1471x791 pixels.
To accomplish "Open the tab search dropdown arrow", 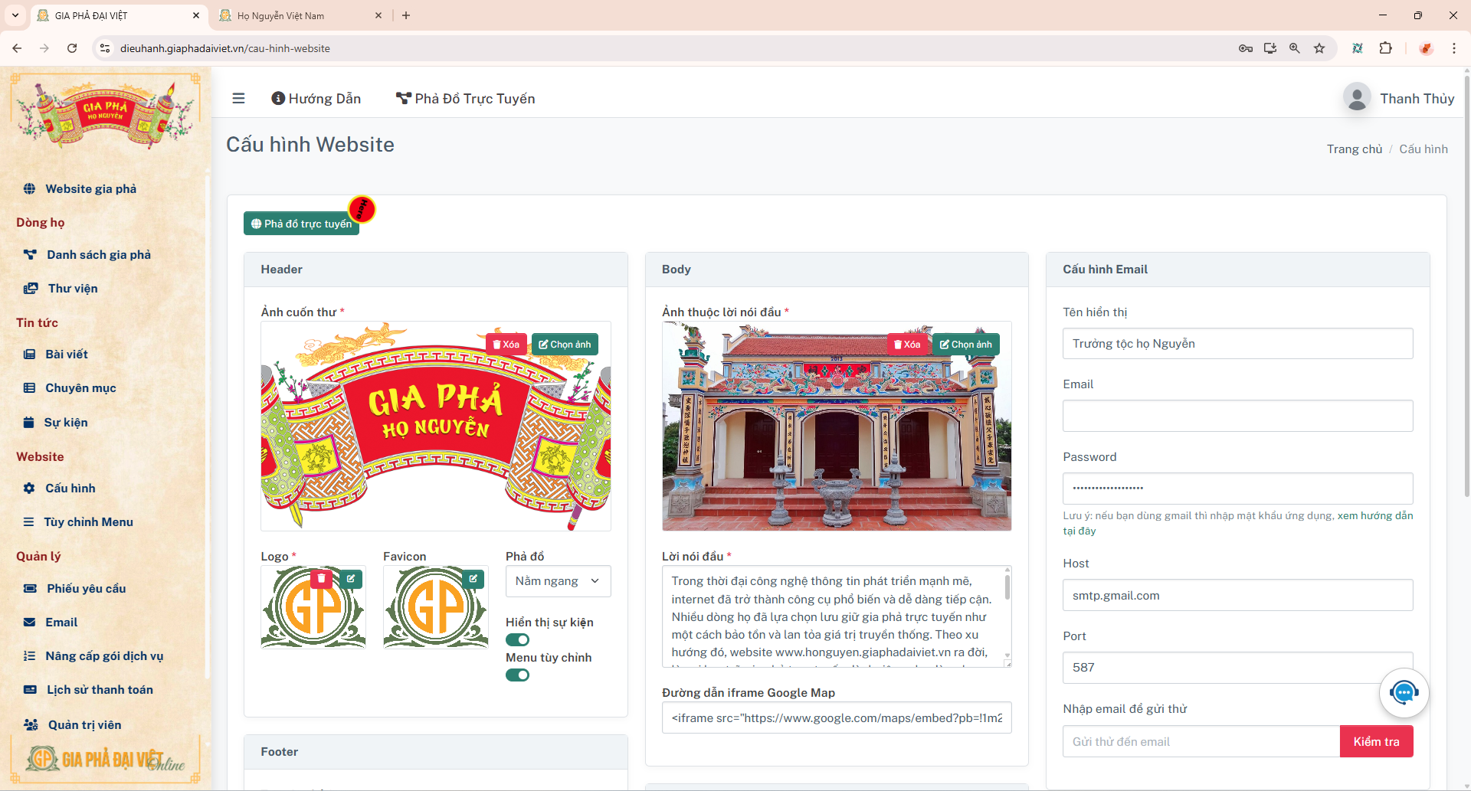I will [x=15, y=15].
